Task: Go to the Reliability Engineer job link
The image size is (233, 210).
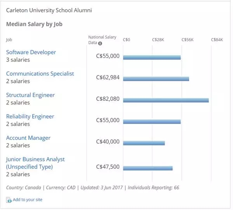Action: (x=30, y=116)
